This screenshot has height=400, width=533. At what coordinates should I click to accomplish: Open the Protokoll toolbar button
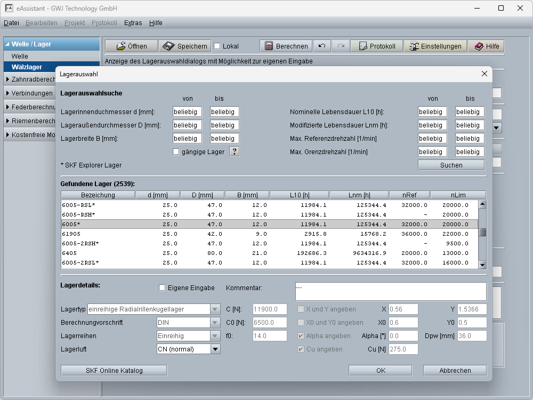click(376, 46)
